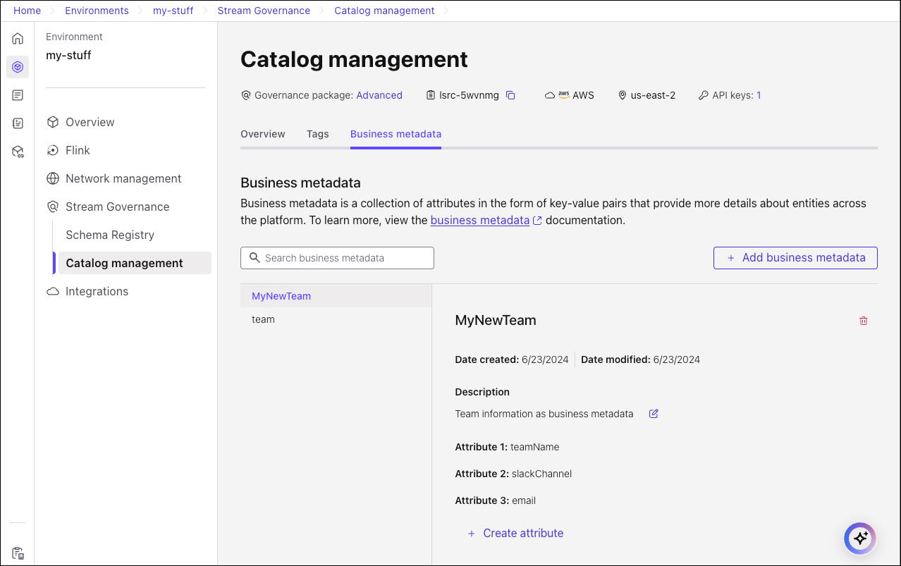Click Create attribute under Attribute 3
The image size is (901, 566).
pos(515,533)
